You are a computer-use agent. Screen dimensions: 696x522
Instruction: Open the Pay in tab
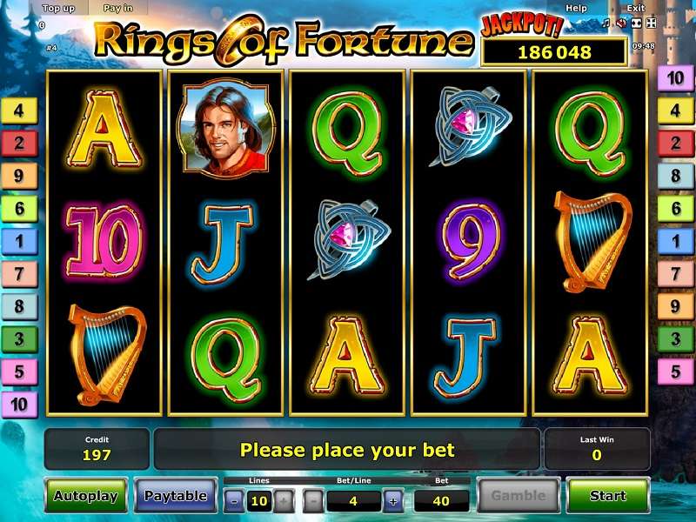coord(117,8)
